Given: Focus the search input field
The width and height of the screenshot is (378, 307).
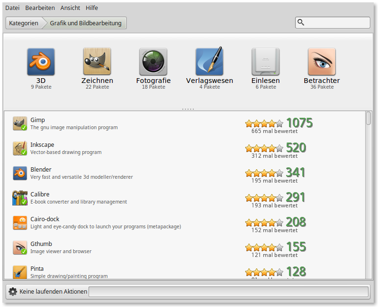Looking at the screenshot, I should [333, 23].
